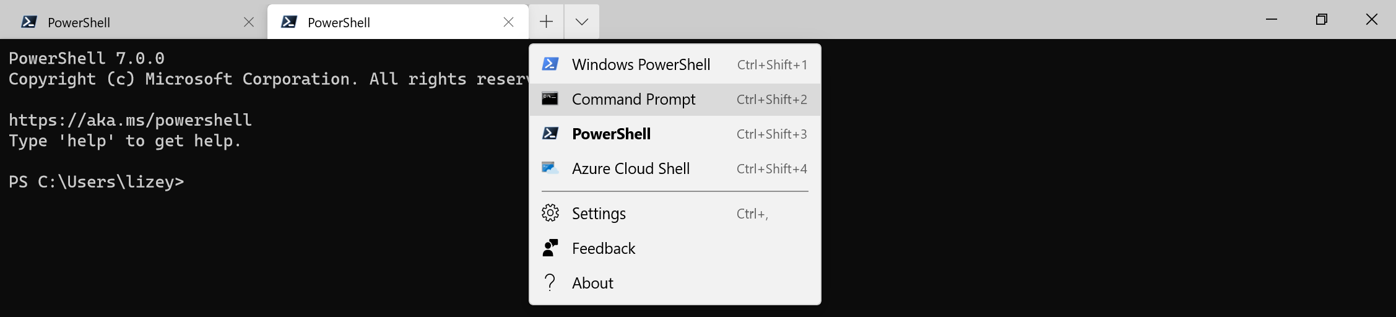Click the bold PowerShell profile icon in menu
Image resolution: width=1396 pixels, height=317 pixels.
point(550,134)
